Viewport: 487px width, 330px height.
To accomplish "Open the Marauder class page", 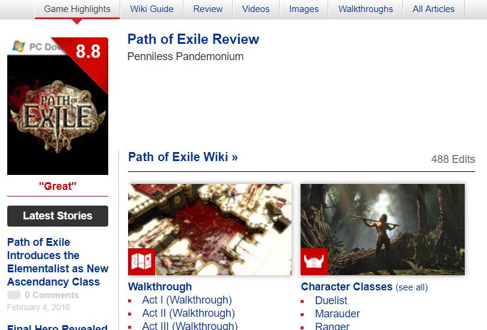I will tap(337, 314).
